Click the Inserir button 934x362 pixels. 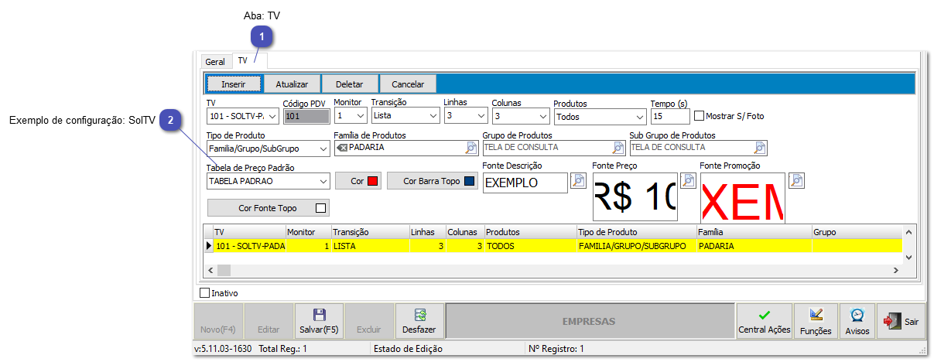point(234,84)
